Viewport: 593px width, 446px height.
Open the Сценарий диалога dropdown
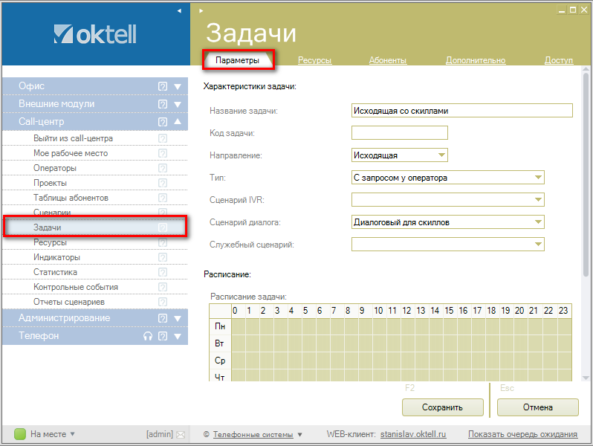[x=538, y=222]
